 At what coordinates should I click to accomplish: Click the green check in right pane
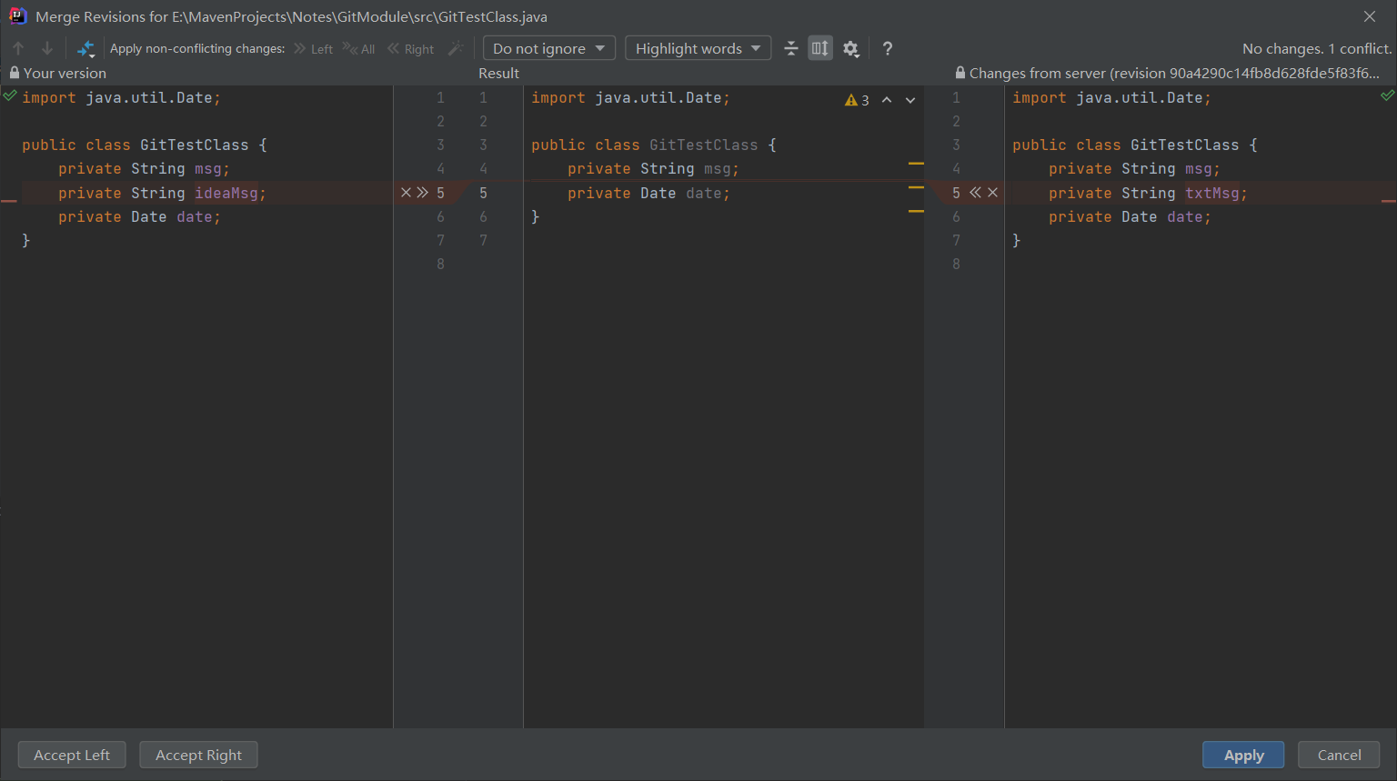1387,95
